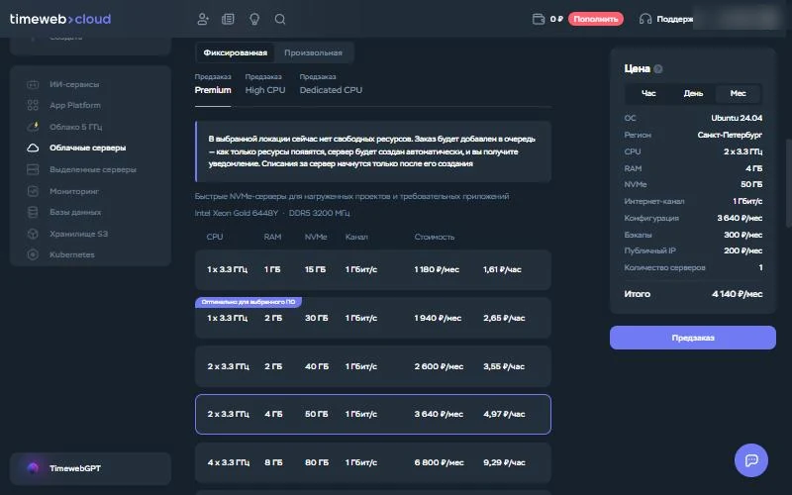Click the Базы данных database icon
This screenshot has width=792, height=495.
point(33,212)
